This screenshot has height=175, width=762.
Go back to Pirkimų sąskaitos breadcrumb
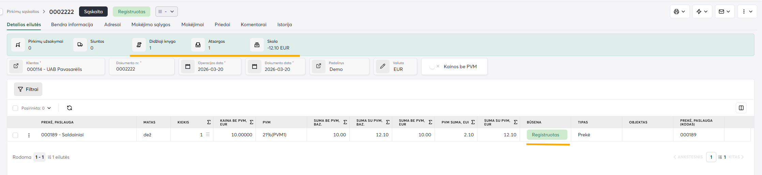pos(23,12)
